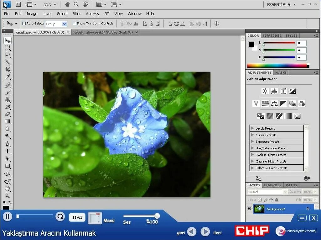
Task: Enable Show Transform Controls checkbox
Action: coord(74,24)
